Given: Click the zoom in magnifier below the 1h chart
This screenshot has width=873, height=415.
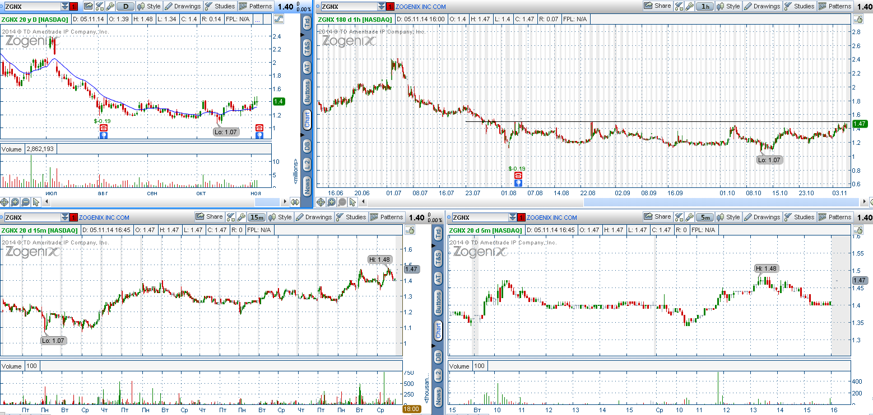Looking at the screenshot, I should click(332, 202).
